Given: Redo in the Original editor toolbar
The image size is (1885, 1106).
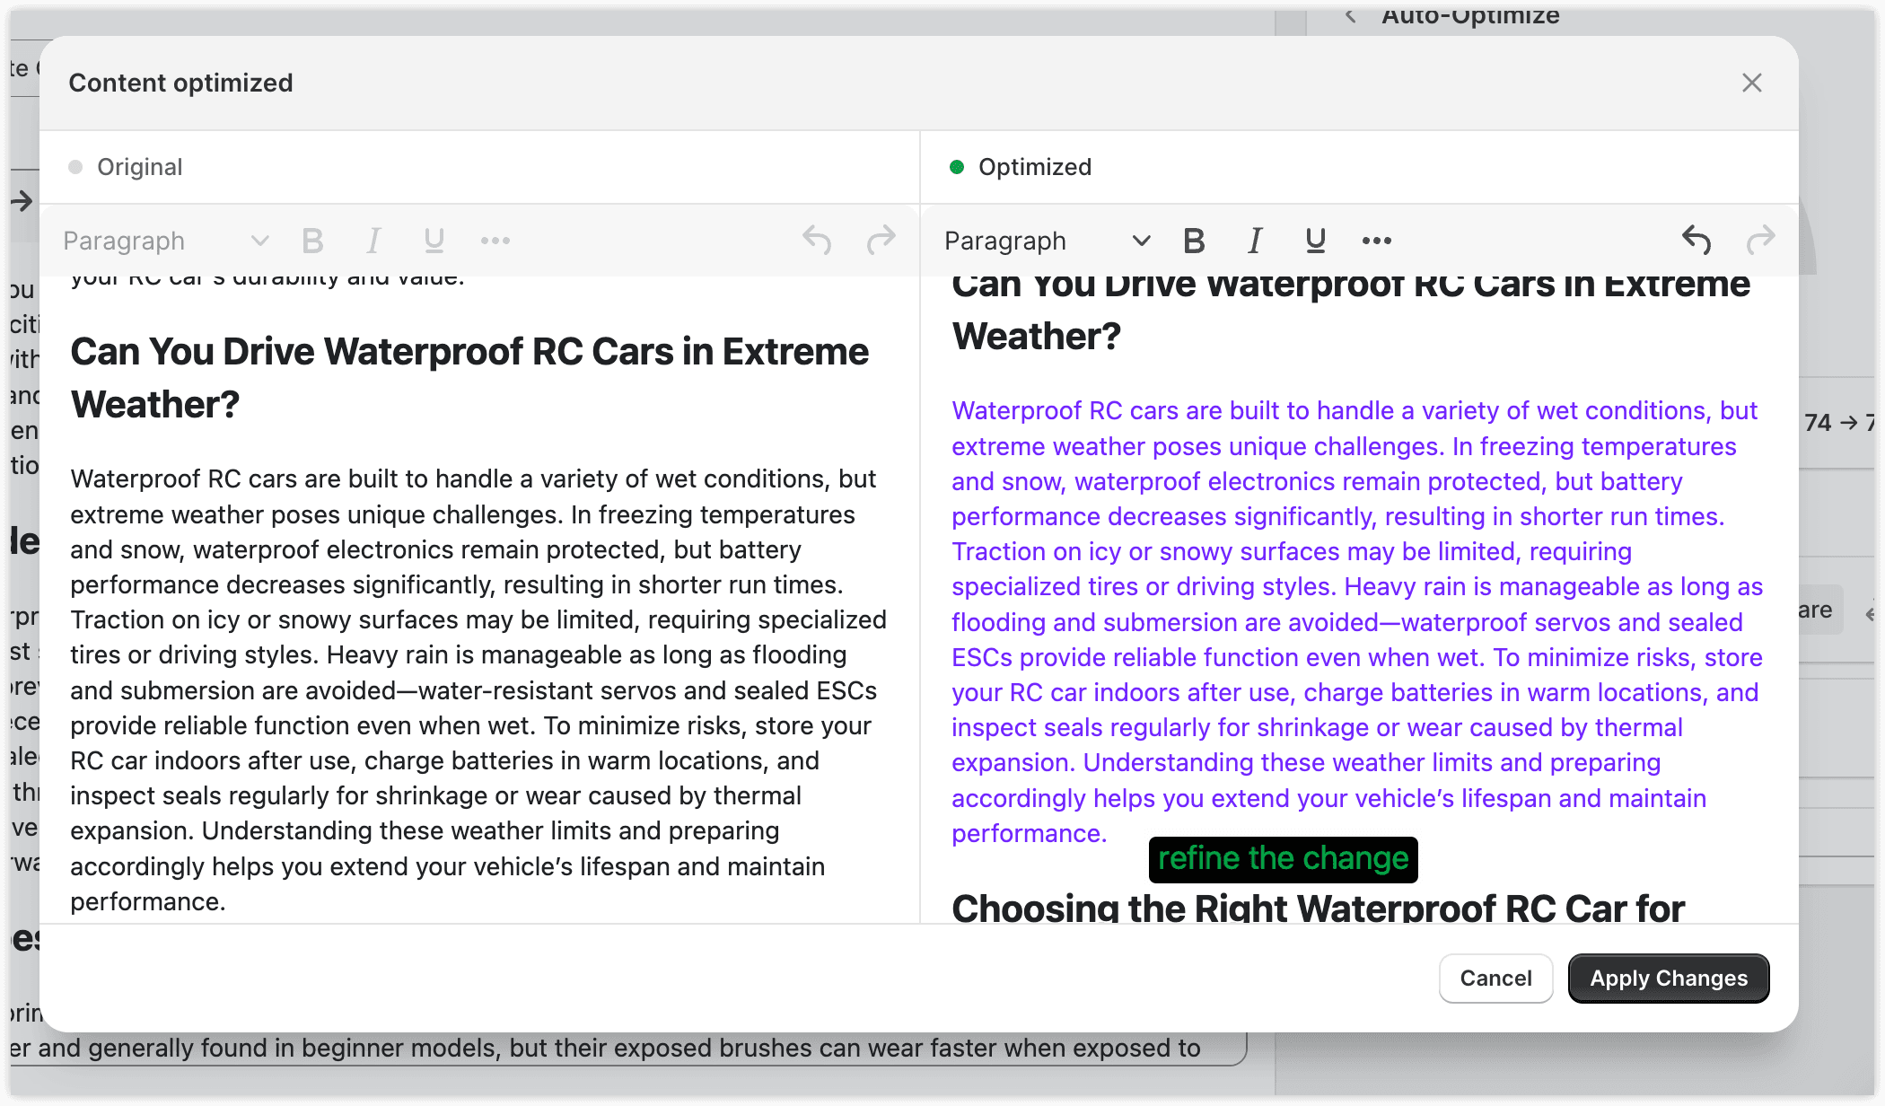Looking at the screenshot, I should click(x=881, y=241).
